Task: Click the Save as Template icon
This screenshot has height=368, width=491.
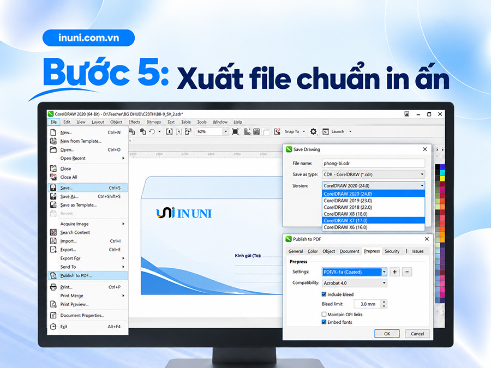Action: (x=53, y=205)
